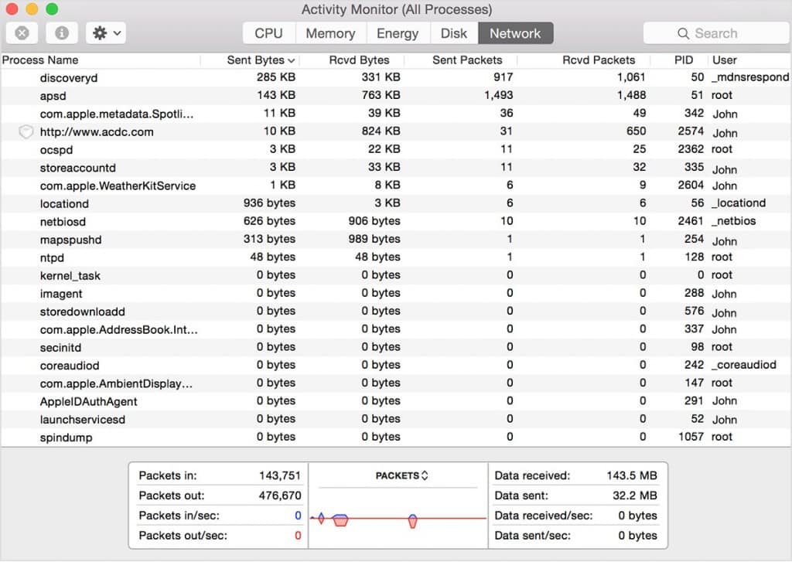Sort processes by the PID column header
Image resolution: width=792 pixels, height=562 pixels.
coord(682,60)
